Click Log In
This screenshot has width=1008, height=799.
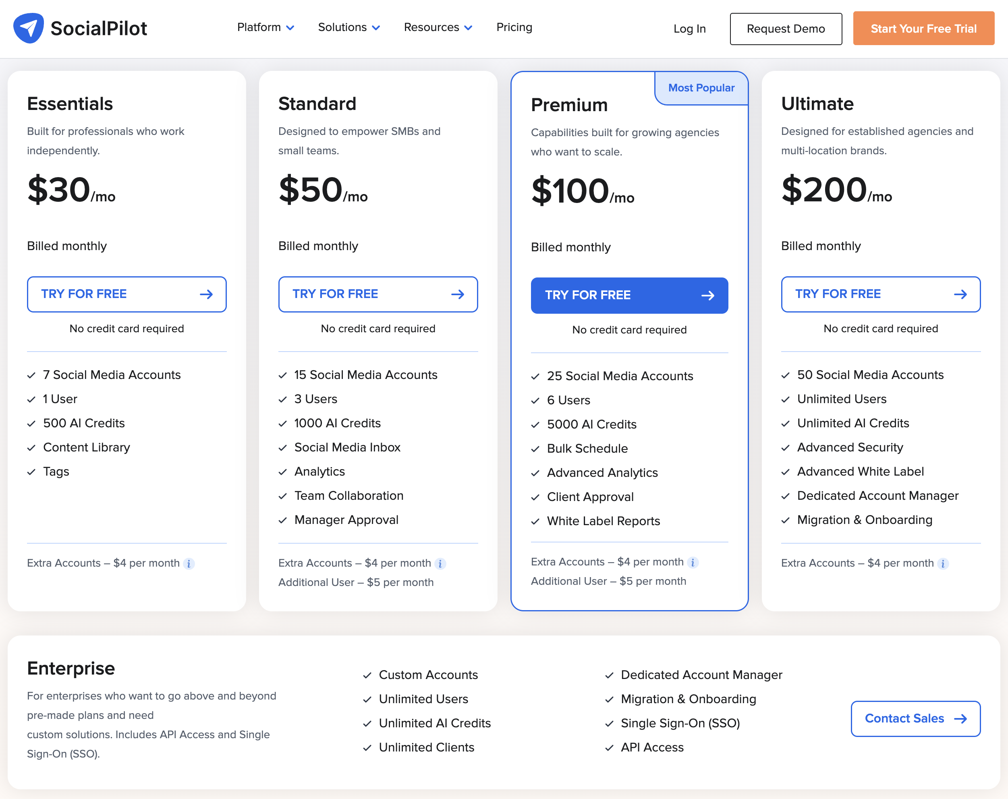coord(689,29)
